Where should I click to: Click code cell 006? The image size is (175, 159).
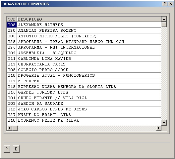[12, 36]
